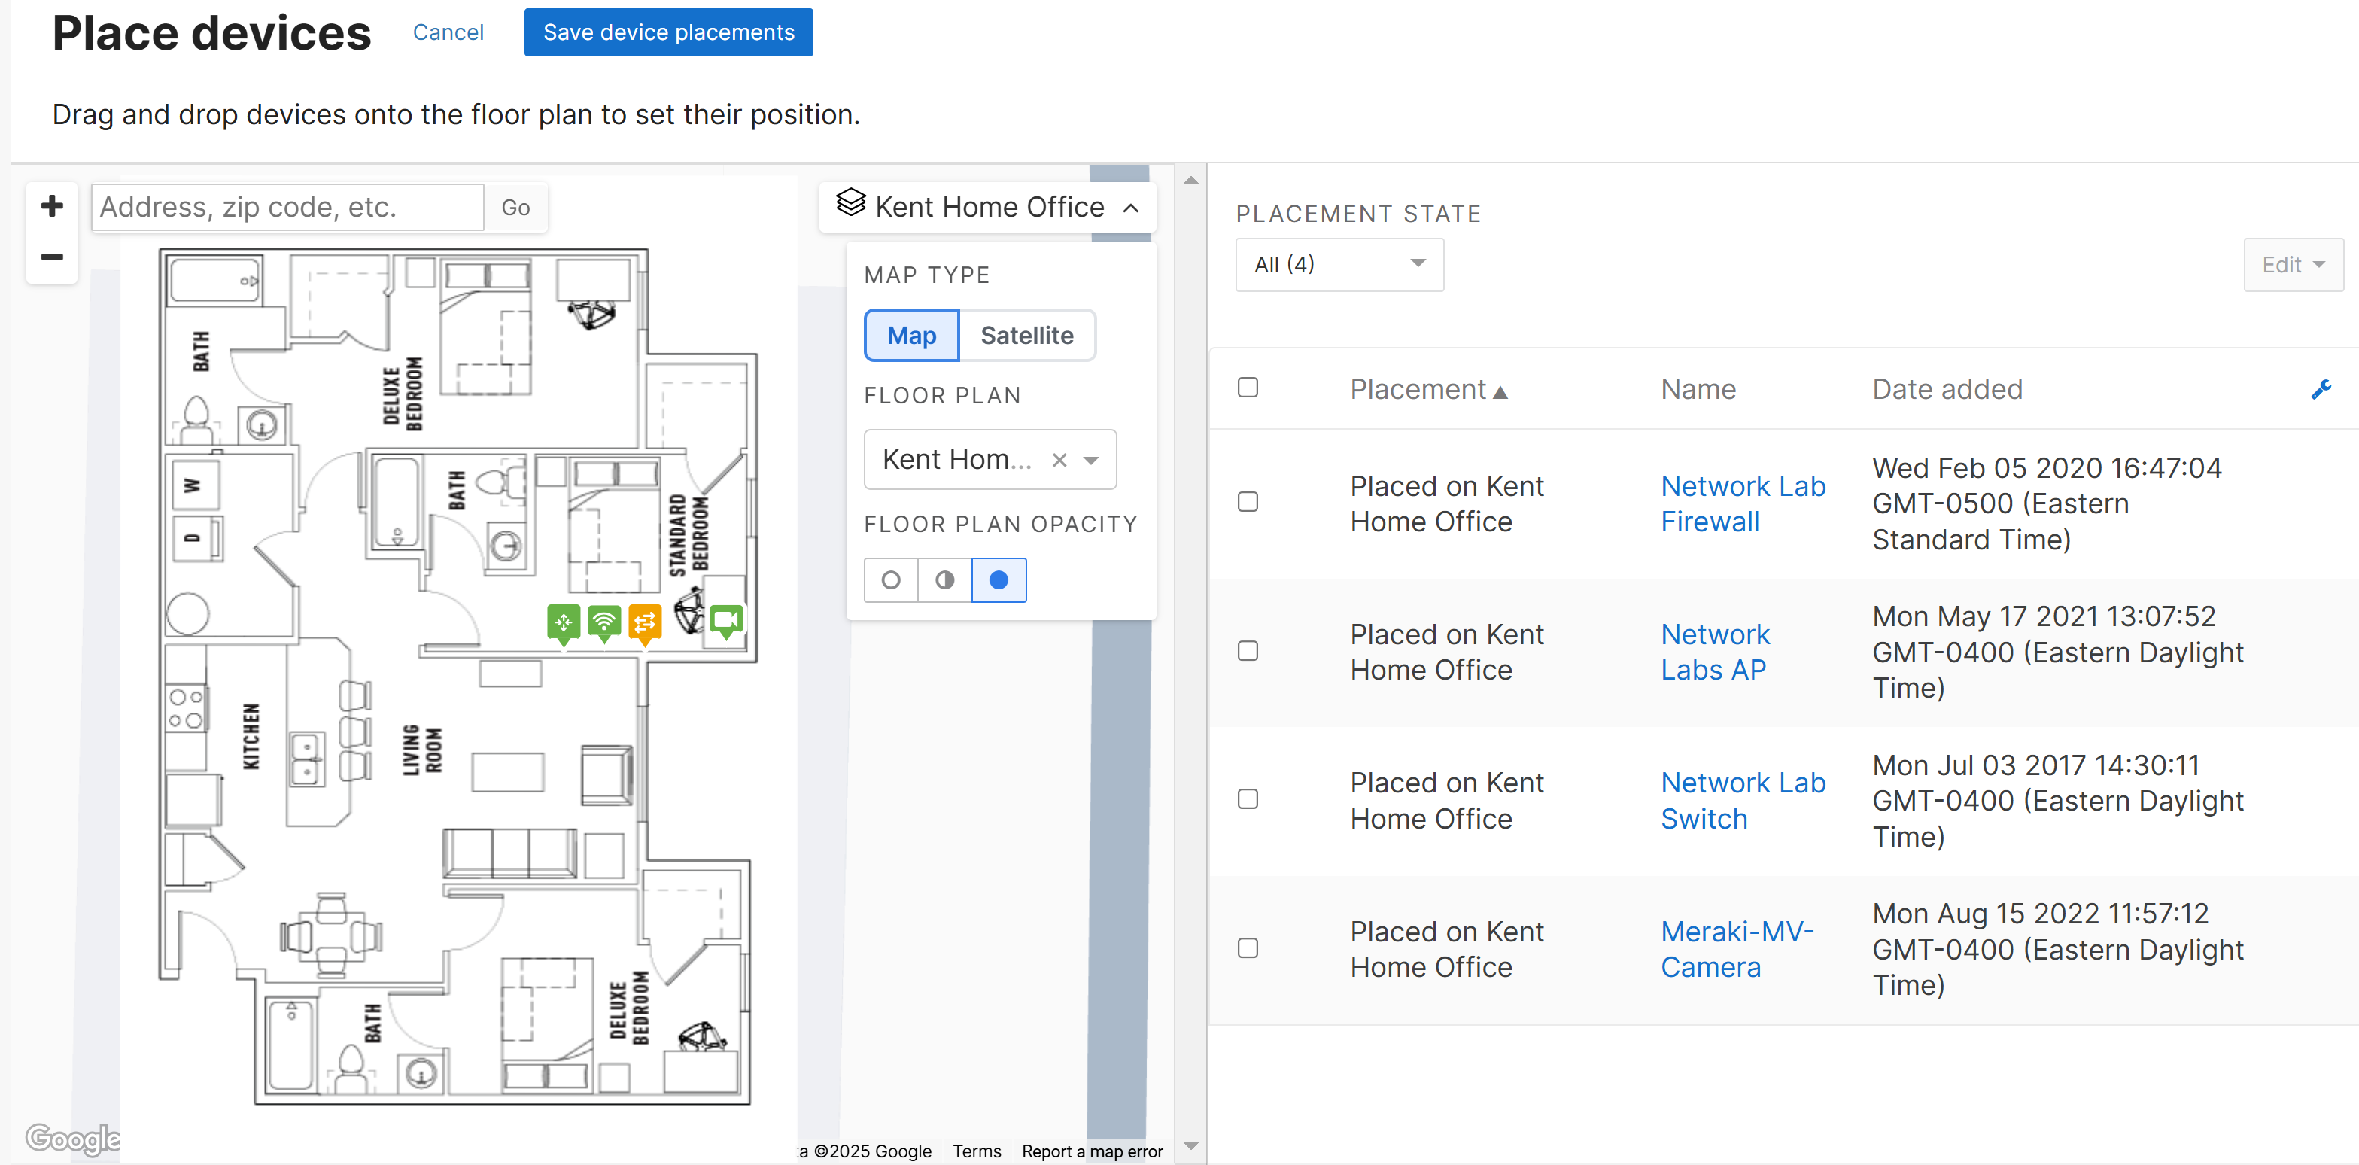Zoom in on the map
This screenshot has width=2359, height=1165.
click(x=52, y=206)
